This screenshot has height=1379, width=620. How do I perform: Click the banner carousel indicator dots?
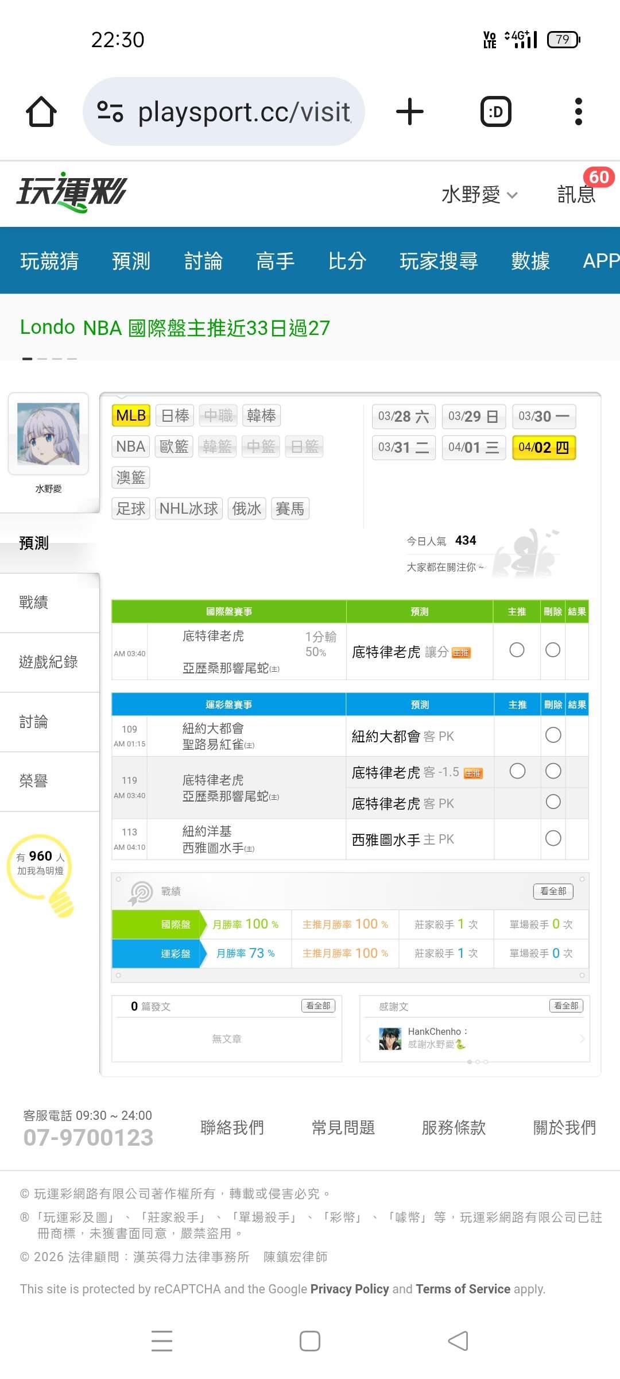click(x=49, y=359)
